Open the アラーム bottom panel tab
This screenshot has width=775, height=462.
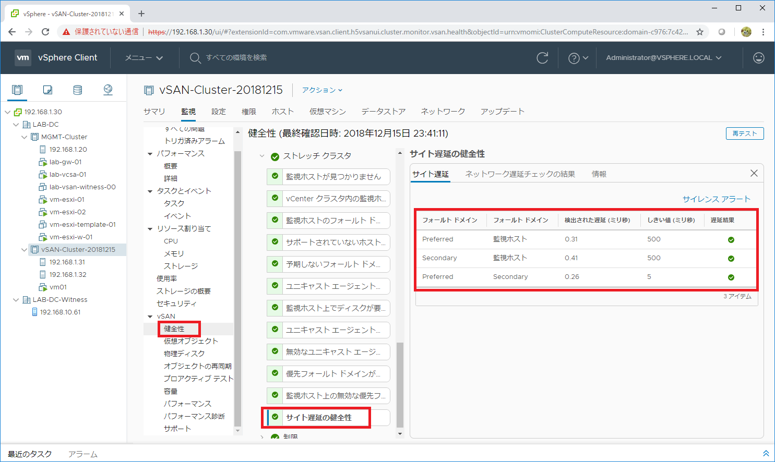pos(83,454)
